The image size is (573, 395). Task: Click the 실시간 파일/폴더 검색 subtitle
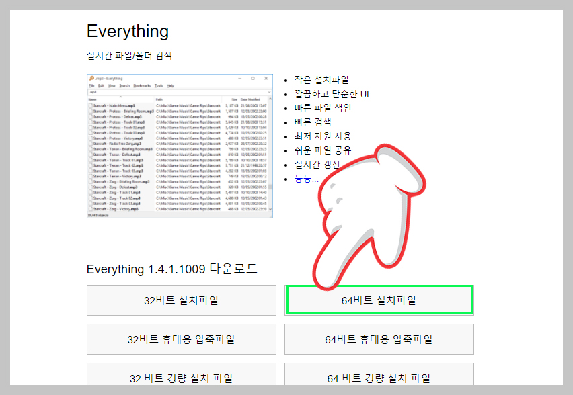pyautogui.click(x=129, y=56)
